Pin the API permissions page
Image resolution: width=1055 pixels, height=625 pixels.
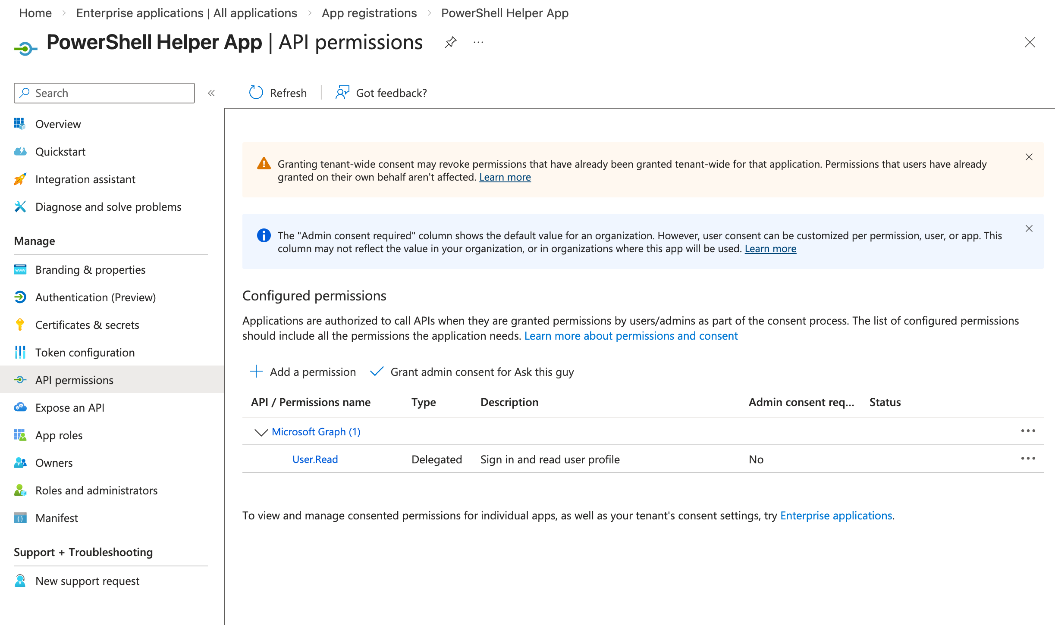coord(450,42)
